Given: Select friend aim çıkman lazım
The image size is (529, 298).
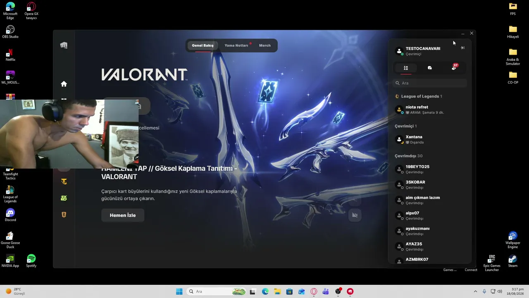Looking at the screenshot, I should coord(430,200).
